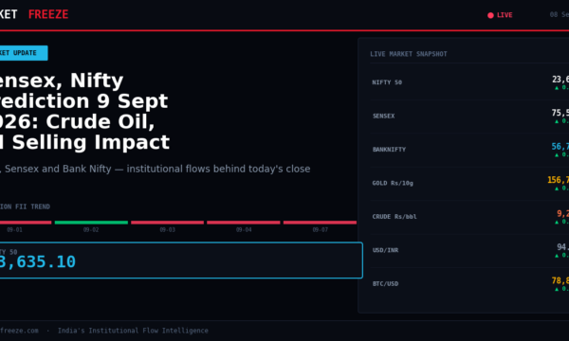The width and height of the screenshot is (569, 341).
Task: Select the 09-04 red trend bar
Action: (x=244, y=223)
